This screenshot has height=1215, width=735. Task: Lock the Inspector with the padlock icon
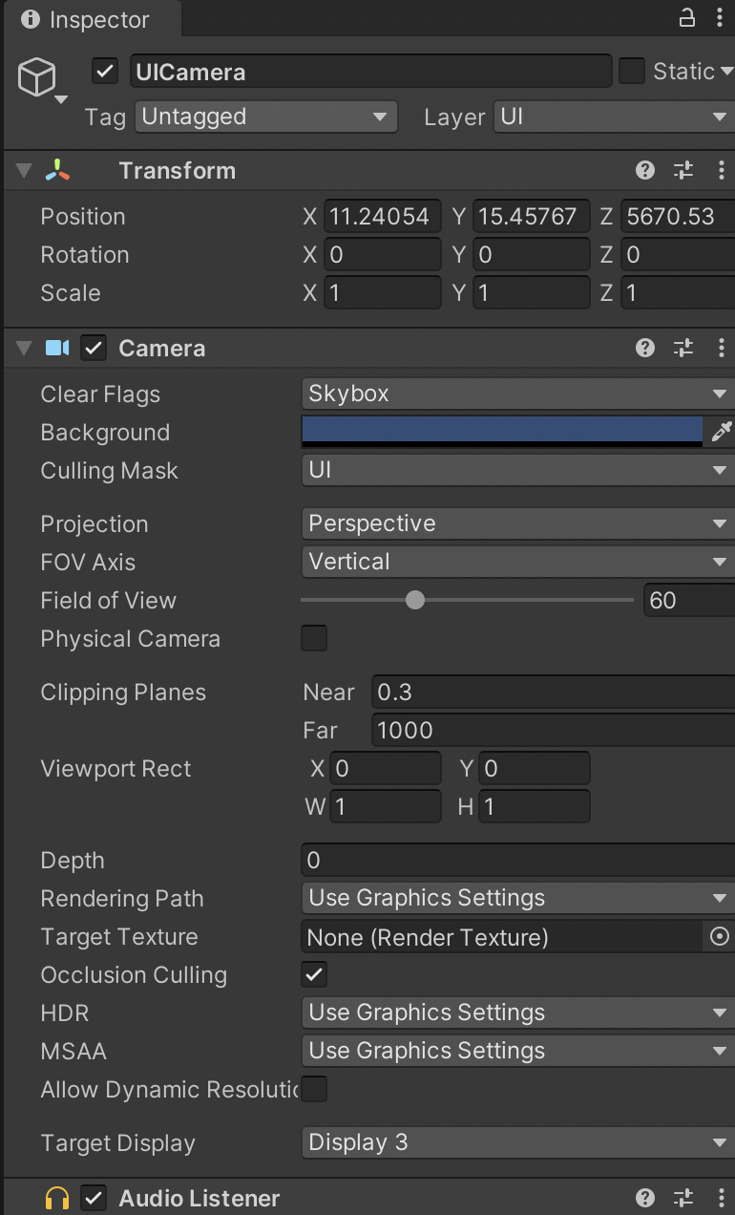tap(687, 17)
